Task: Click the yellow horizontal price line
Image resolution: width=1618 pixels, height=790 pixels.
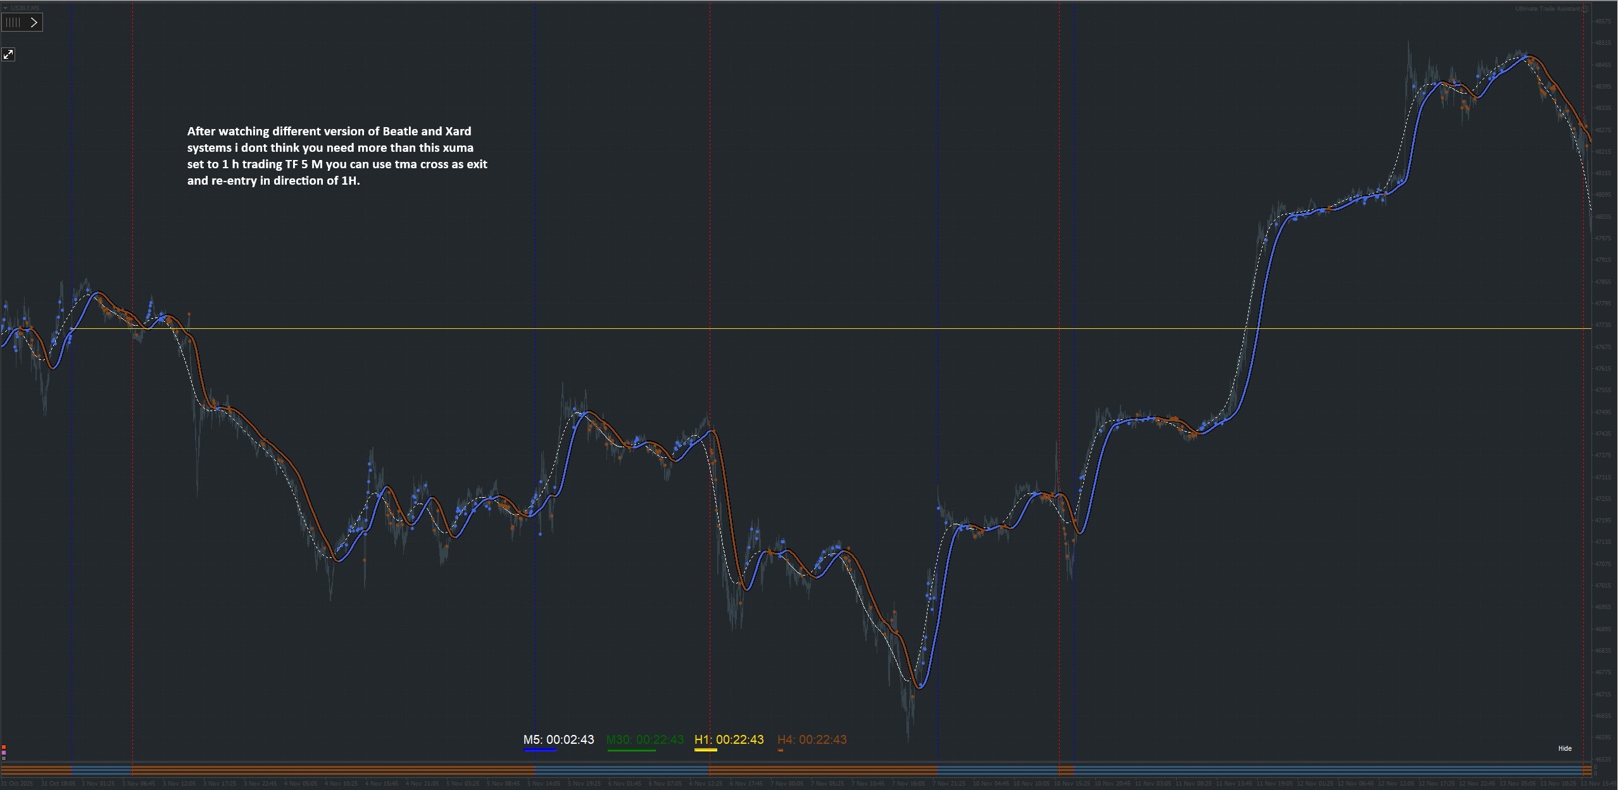Action: click(x=823, y=328)
